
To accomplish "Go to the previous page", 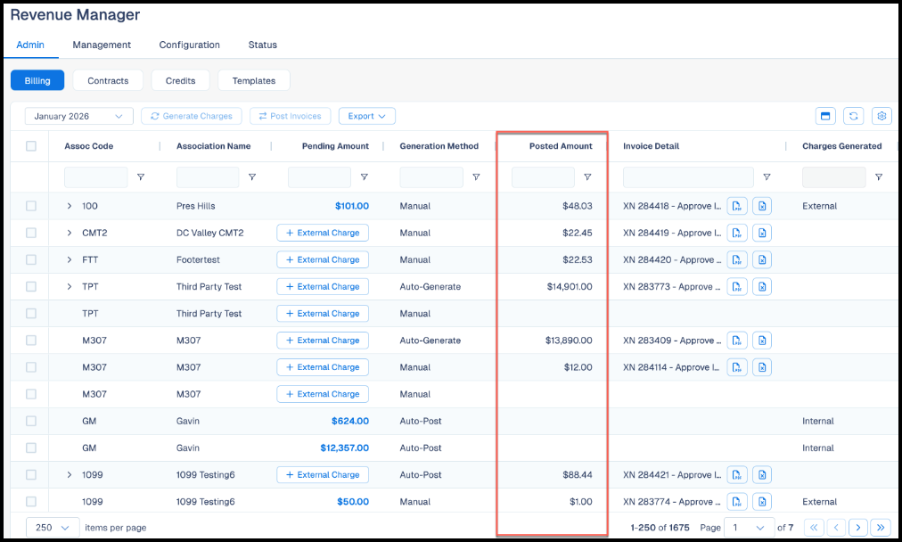I will [836, 528].
